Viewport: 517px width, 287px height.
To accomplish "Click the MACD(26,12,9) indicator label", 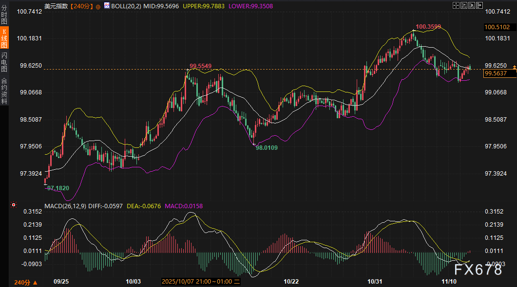I will [65, 206].
